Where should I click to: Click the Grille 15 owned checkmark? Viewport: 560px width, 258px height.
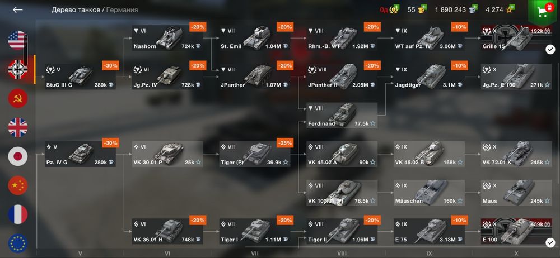550,50
